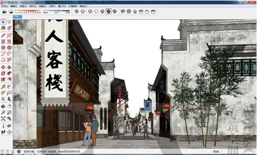This screenshot has width=257, height=155.
Task: Activate the Section Plane tool
Action: pos(9,132)
